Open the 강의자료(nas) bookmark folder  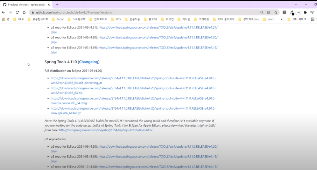click(249, 19)
